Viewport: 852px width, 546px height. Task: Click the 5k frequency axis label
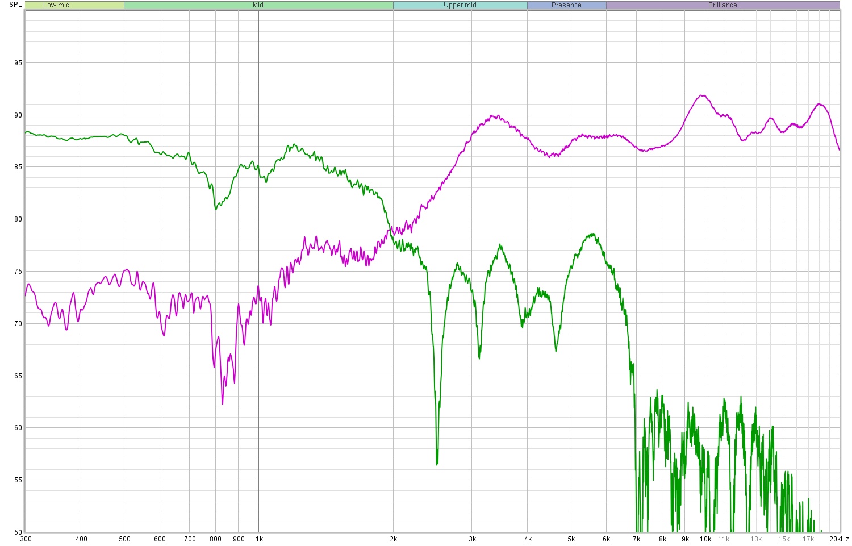tap(571, 539)
